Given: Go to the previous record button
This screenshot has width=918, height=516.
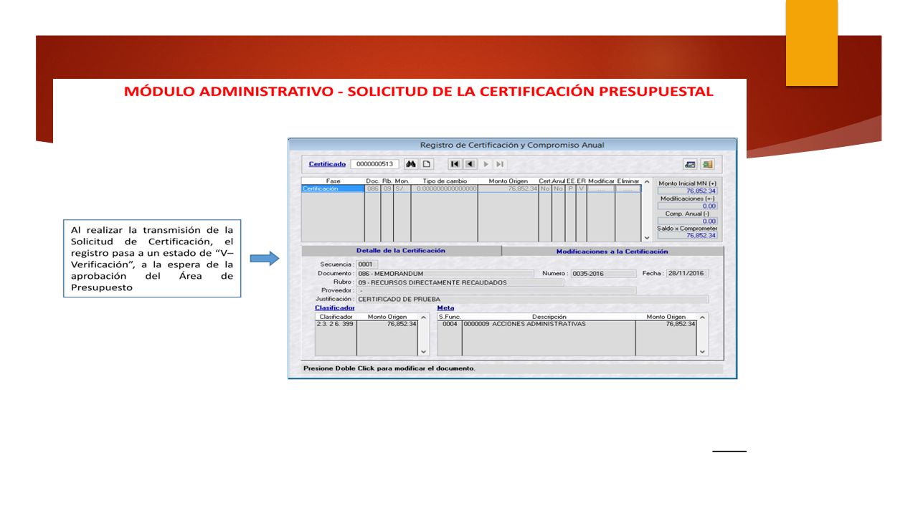Looking at the screenshot, I should tap(470, 164).
